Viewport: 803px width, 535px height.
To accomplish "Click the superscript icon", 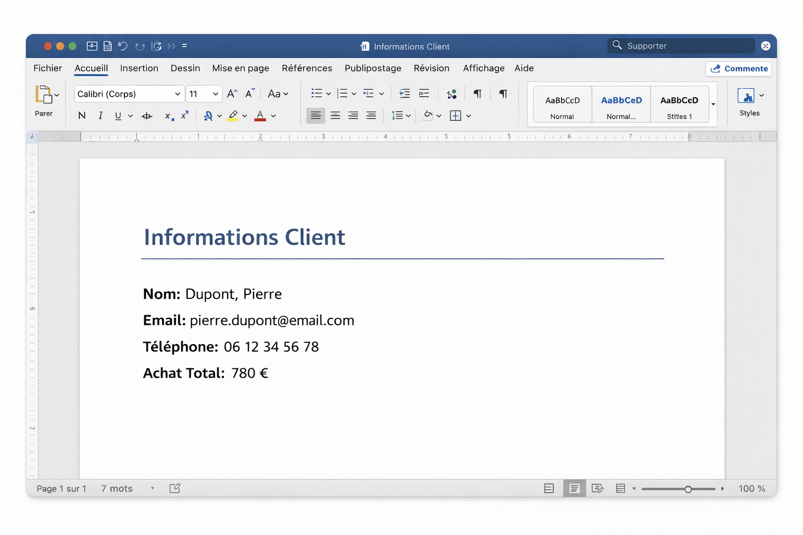I will coord(185,115).
